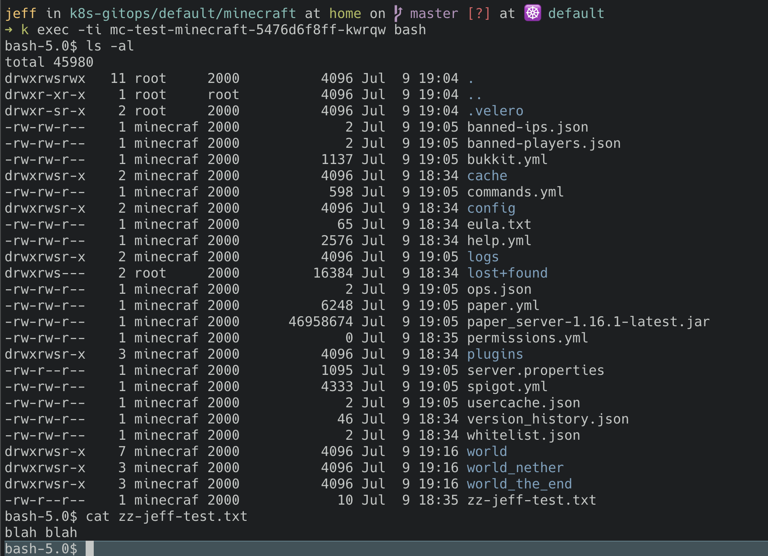Open the world directory entry
The image size is (768, 556).
point(486,451)
